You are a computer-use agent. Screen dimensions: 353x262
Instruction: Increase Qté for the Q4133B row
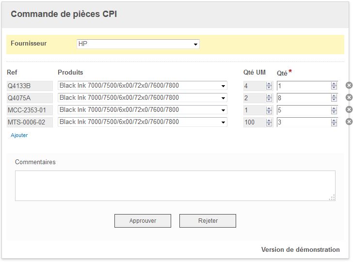334,84
